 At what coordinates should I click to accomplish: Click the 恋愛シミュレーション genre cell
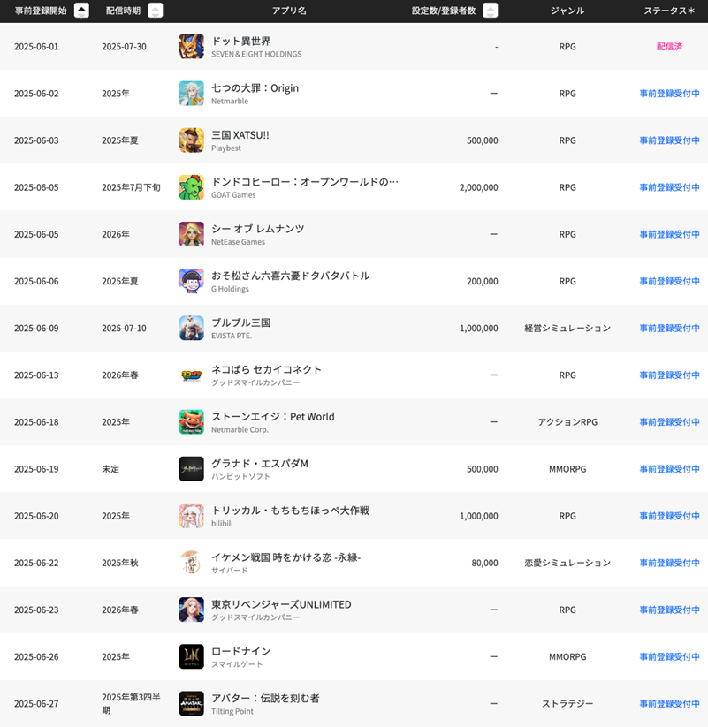567,563
